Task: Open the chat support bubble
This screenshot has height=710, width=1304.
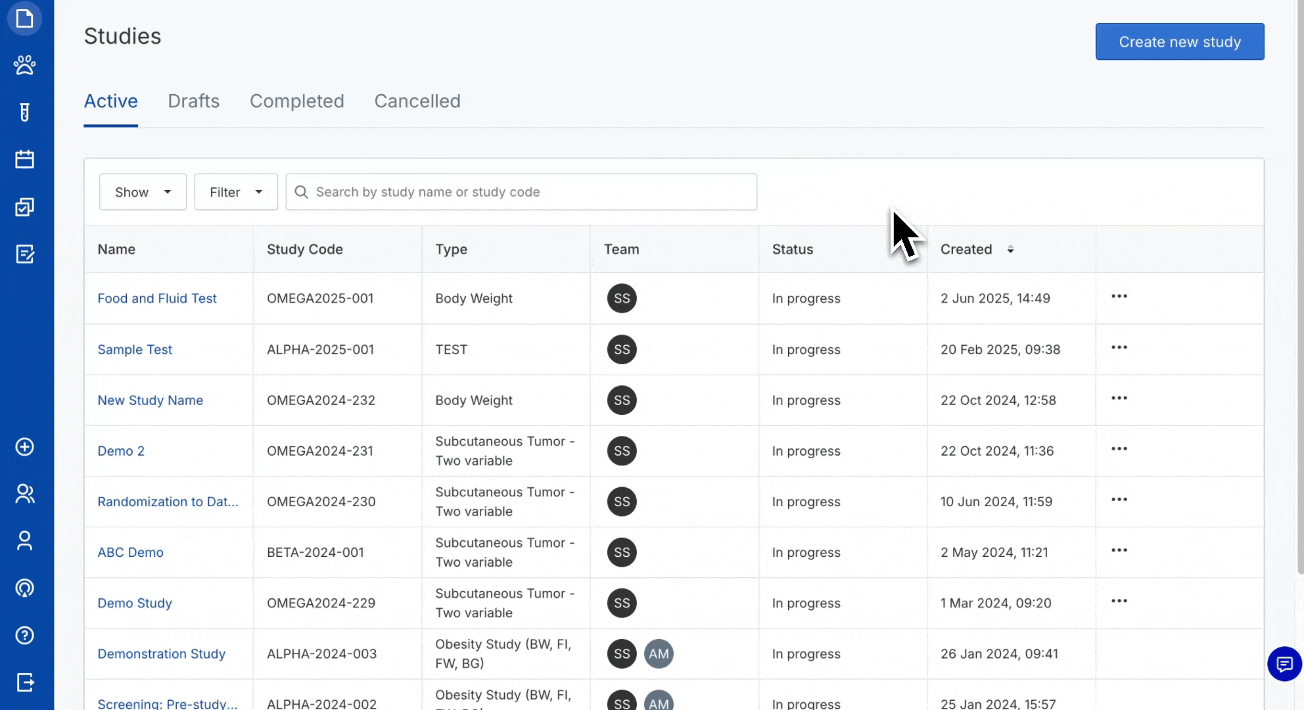Action: (1284, 664)
